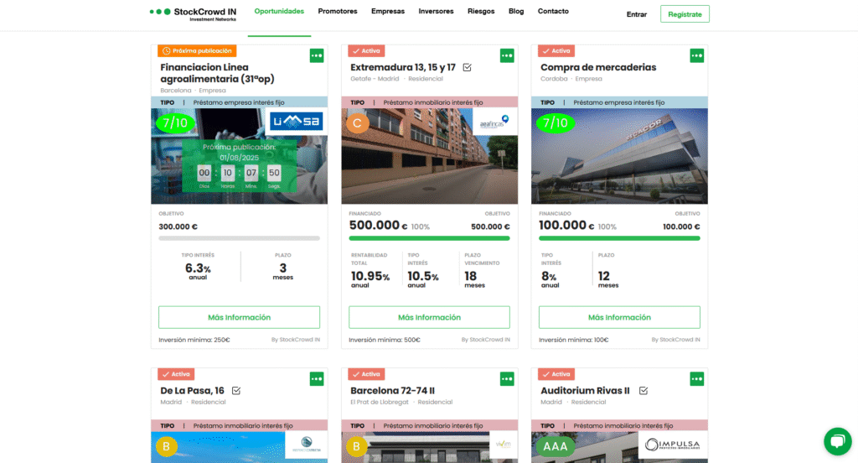Image resolution: width=858 pixels, height=463 pixels.
Task: Click the Regístrate button
Action: click(685, 14)
